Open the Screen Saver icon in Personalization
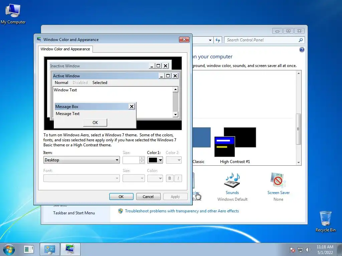Viewport: 342px width, 256px height. (x=278, y=180)
